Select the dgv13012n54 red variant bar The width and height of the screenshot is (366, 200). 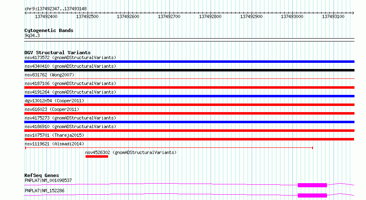click(189, 105)
